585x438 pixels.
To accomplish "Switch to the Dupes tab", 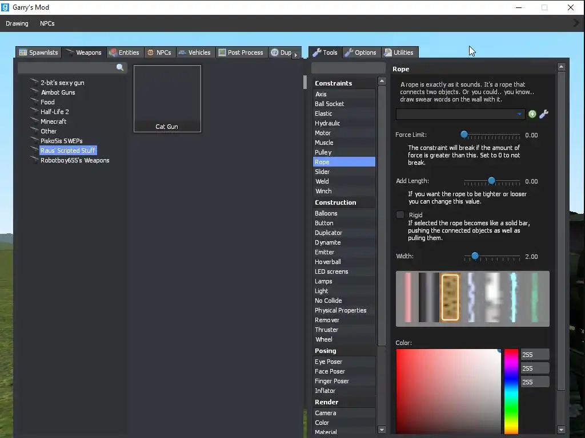I will (x=282, y=52).
